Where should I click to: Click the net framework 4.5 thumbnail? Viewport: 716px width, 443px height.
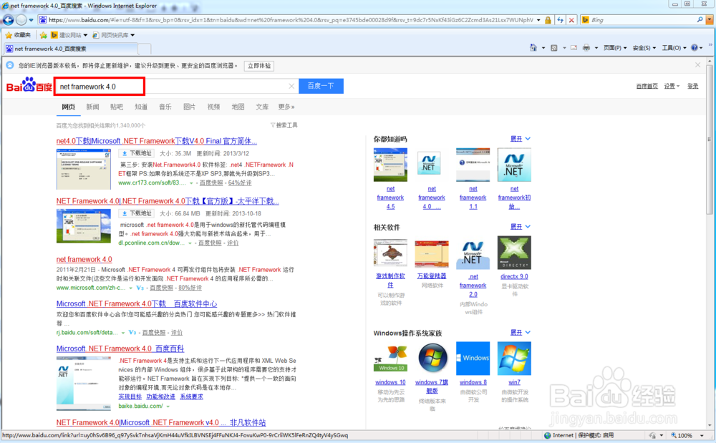390,165
